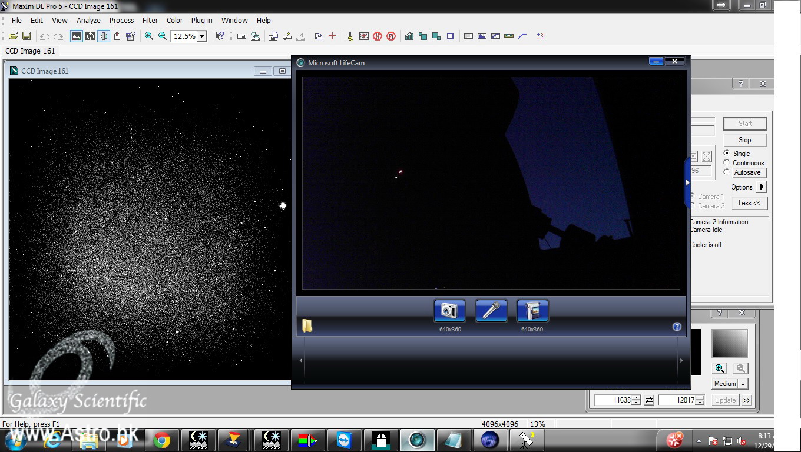Click the Save disk icon in toolbar
This screenshot has width=801, height=452.
(27, 36)
